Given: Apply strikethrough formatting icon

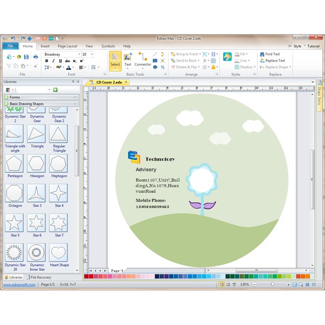Looking at the screenshot, I should coord(68,61).
